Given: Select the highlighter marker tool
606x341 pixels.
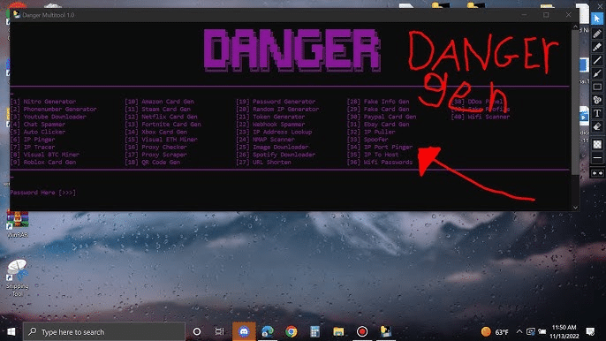Looking at the screenshot, I should pyautogui.click(x=597, y=47).
